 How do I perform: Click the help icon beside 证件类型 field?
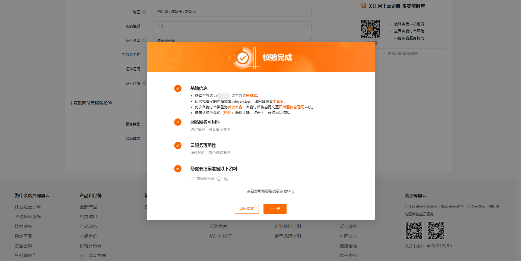[144, 40]
